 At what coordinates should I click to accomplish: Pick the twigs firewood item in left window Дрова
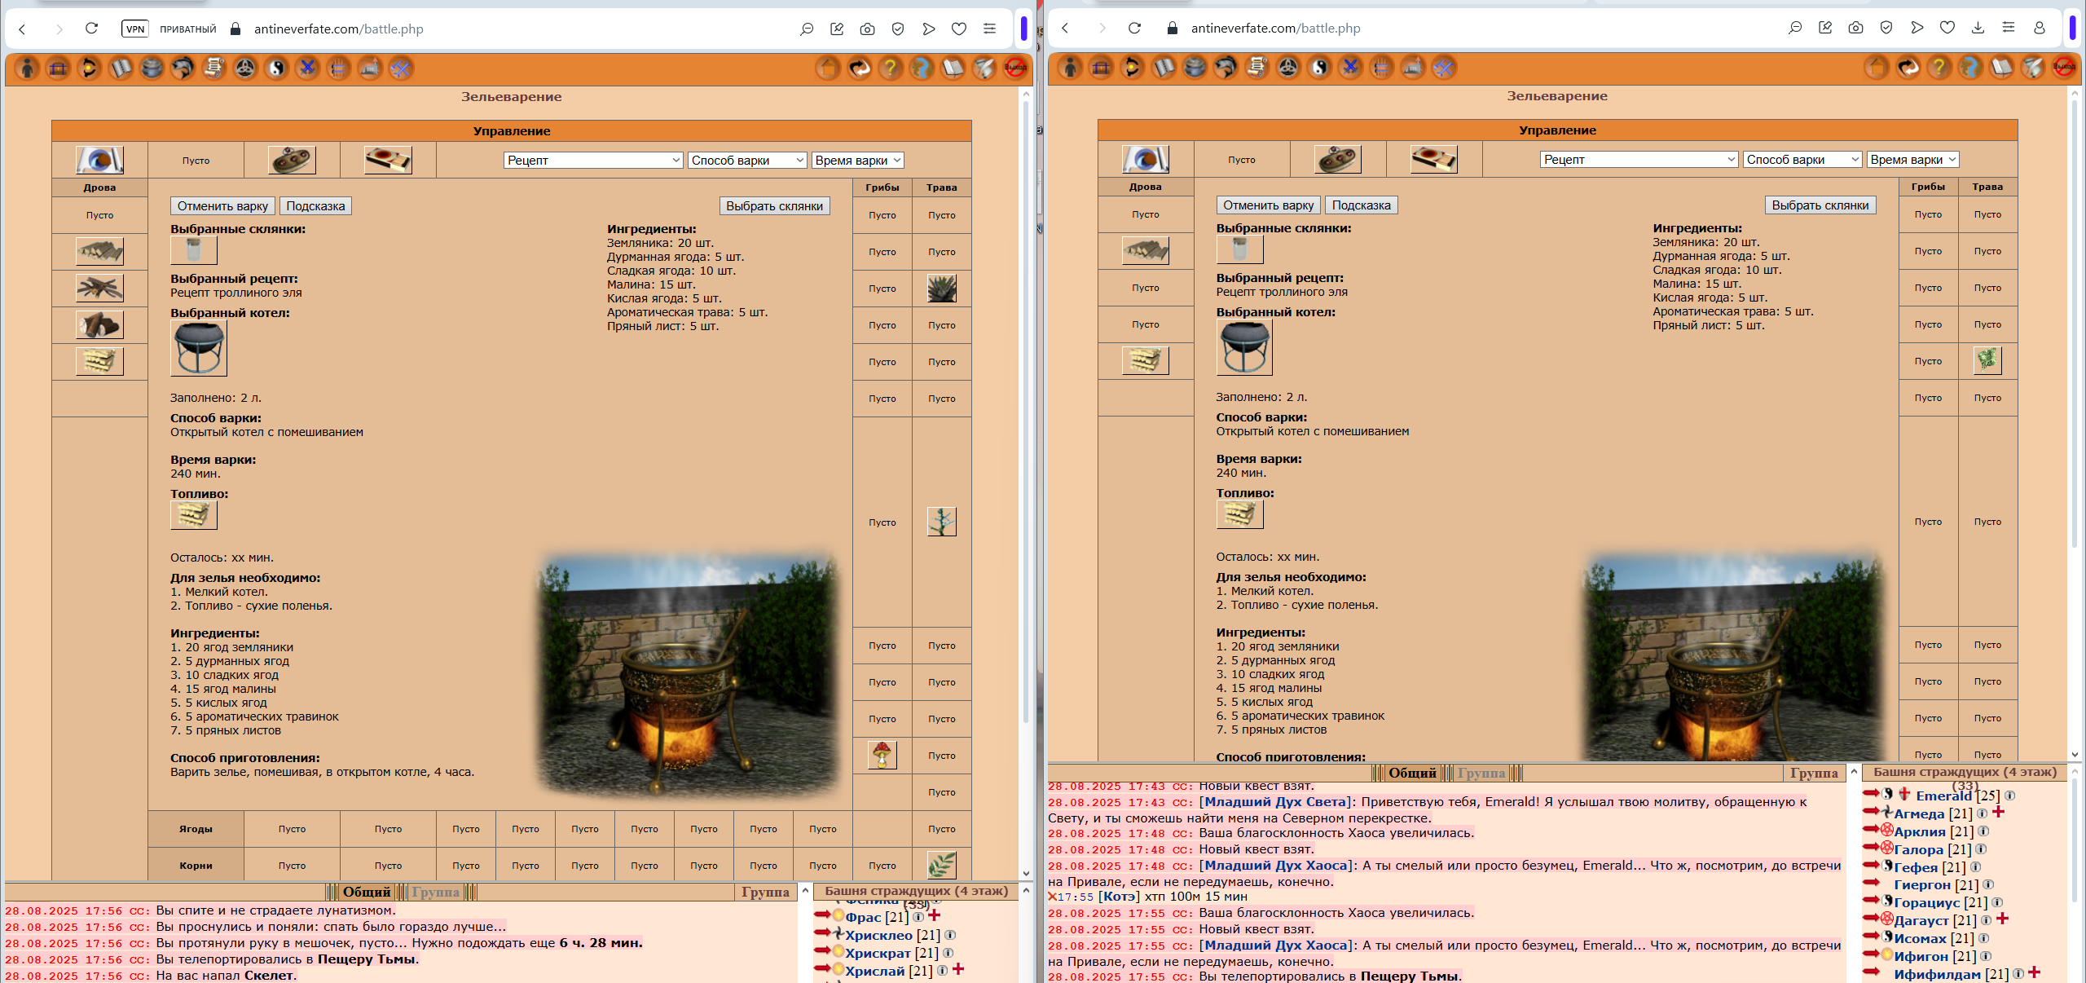[x=99, y=288]
